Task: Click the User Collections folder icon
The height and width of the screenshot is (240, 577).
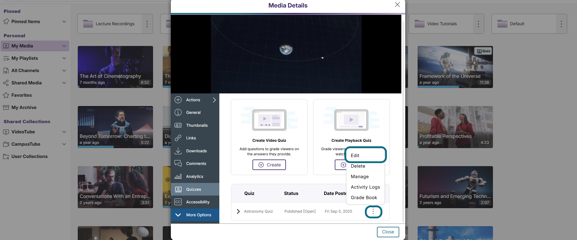Action: pos(6,156)
